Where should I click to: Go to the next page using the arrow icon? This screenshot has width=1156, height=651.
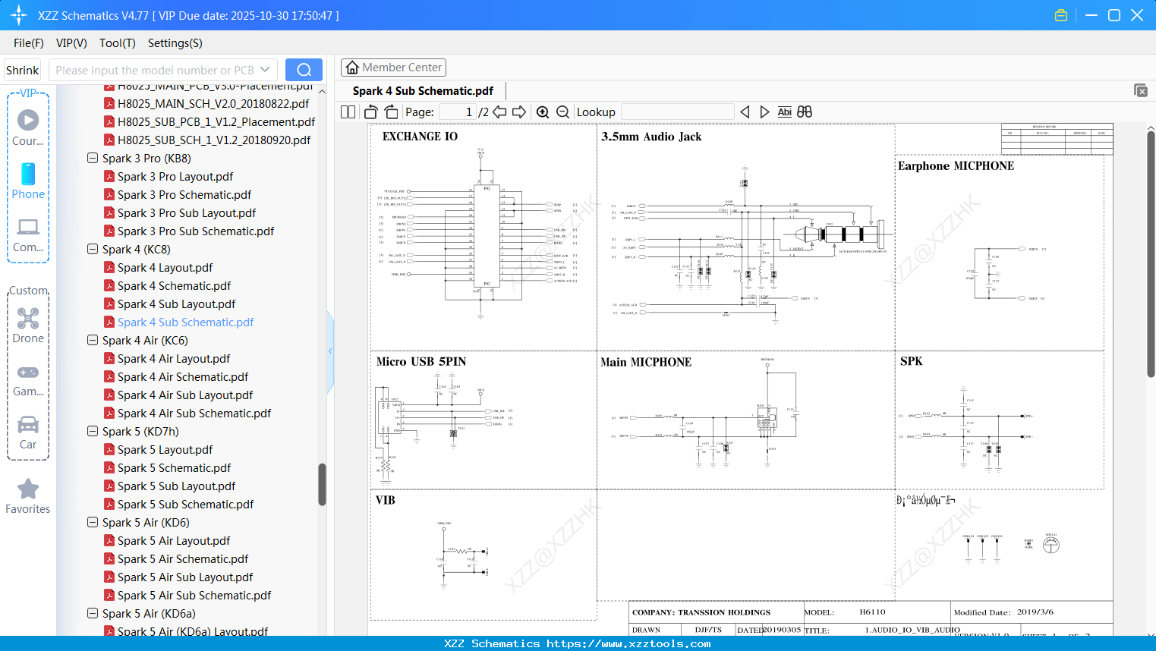(x=519, y=111)
